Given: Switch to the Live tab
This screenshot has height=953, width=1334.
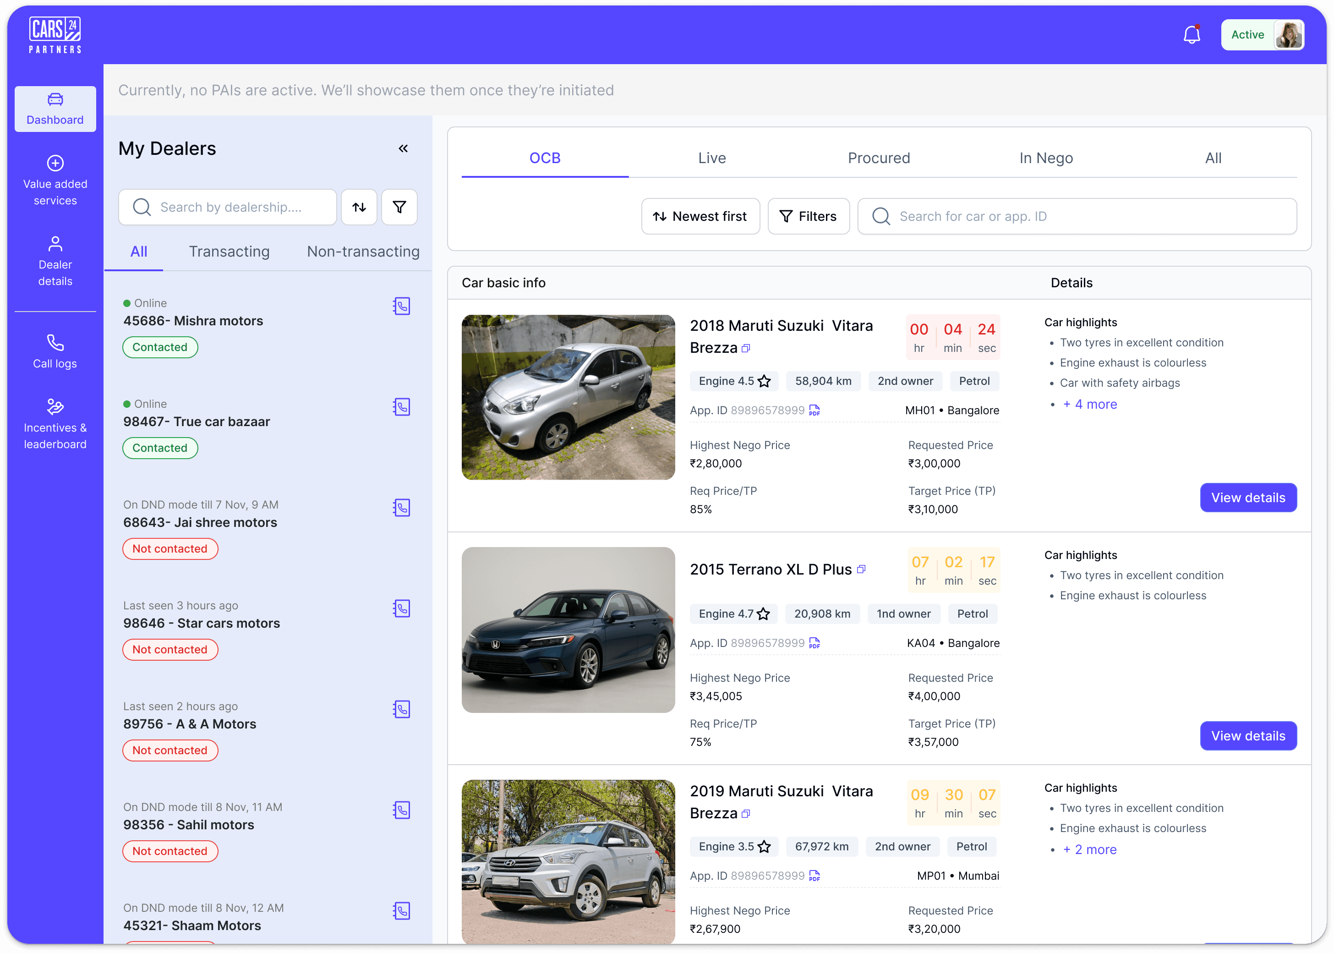Looking at the screenshot, I should click(x=712, y=158).
